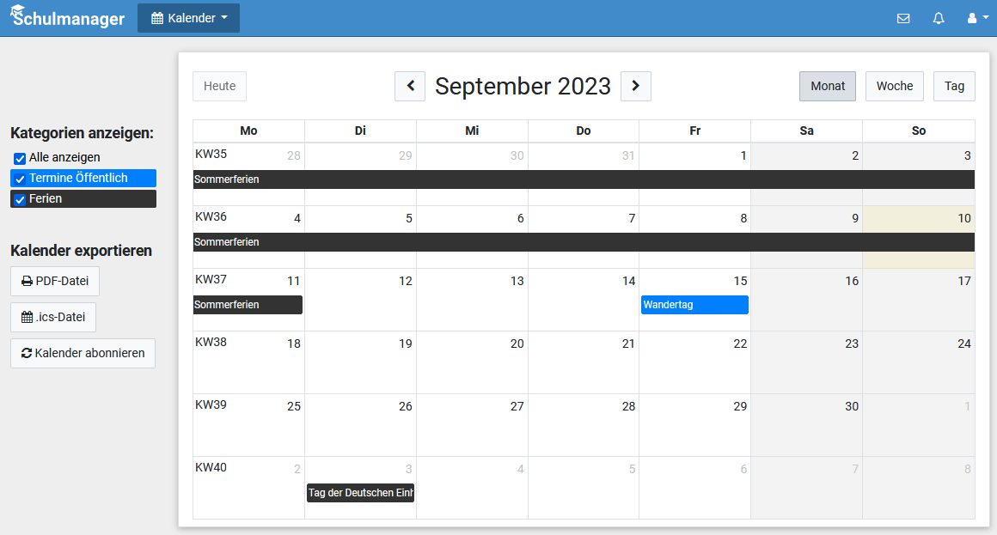Toggle the Alle anzeigen checkbox
This screenshot has width=997, height=535.
[x=20, y=158]
